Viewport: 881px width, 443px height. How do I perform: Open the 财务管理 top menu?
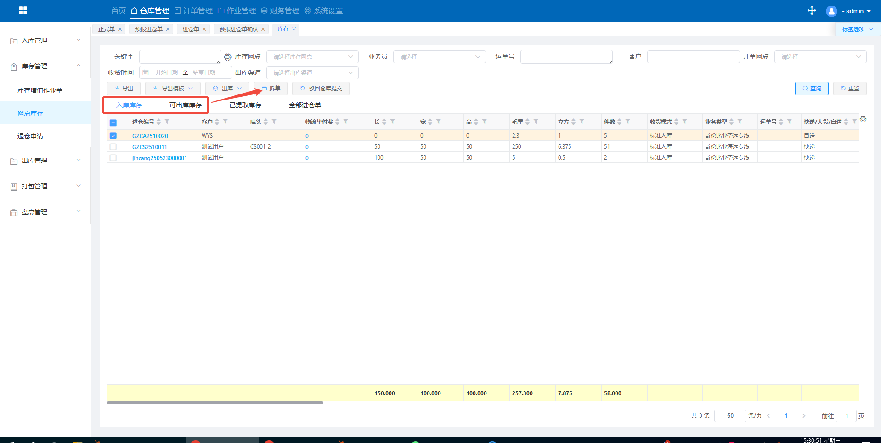[280, 11]
